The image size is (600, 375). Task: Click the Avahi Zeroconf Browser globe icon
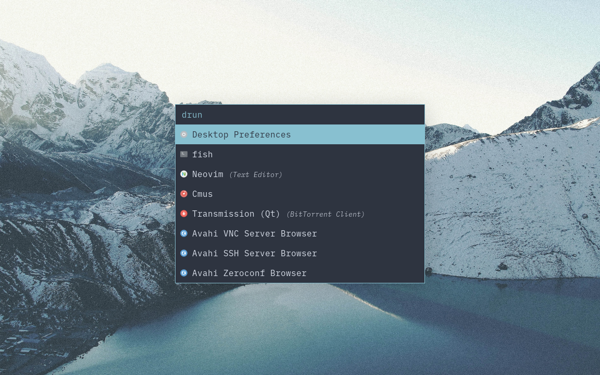(x=184, y=273)
